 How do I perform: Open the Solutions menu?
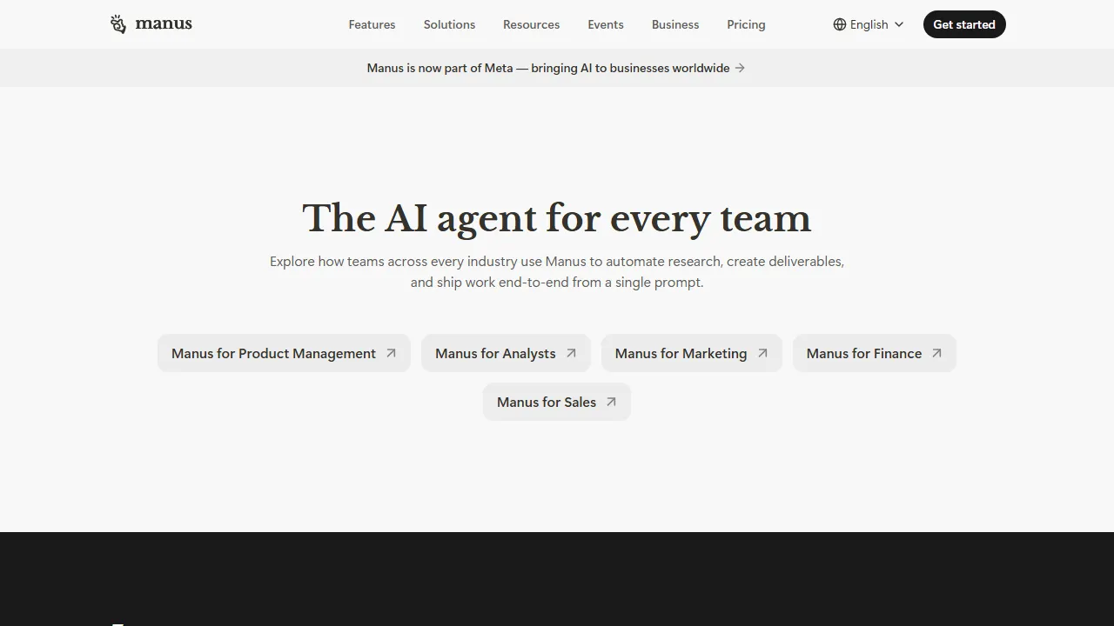[449, 24]
